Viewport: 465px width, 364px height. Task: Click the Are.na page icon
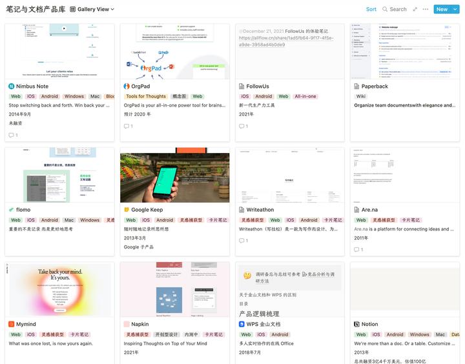(356, 210)
